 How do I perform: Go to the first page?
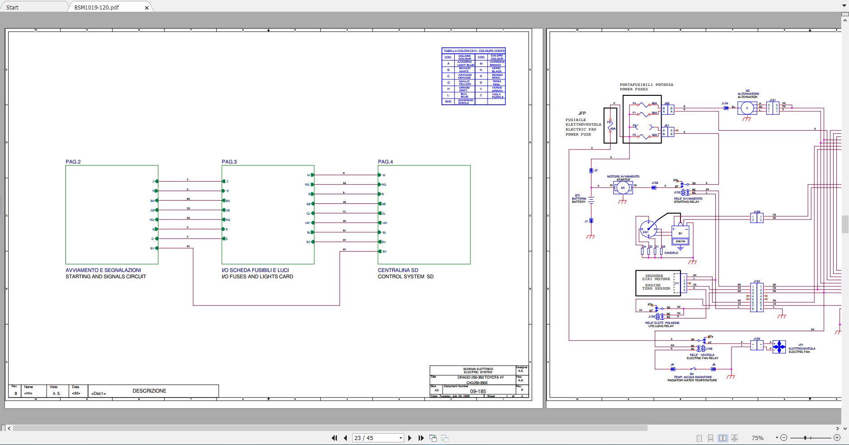[335, 438]
